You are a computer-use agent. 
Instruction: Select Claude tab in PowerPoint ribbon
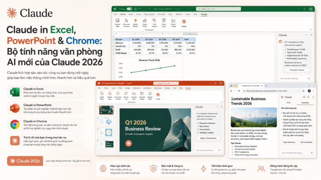(188, 88)
